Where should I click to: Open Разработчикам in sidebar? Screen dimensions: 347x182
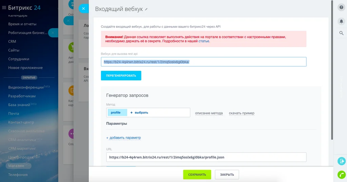[x=22, y=96]
